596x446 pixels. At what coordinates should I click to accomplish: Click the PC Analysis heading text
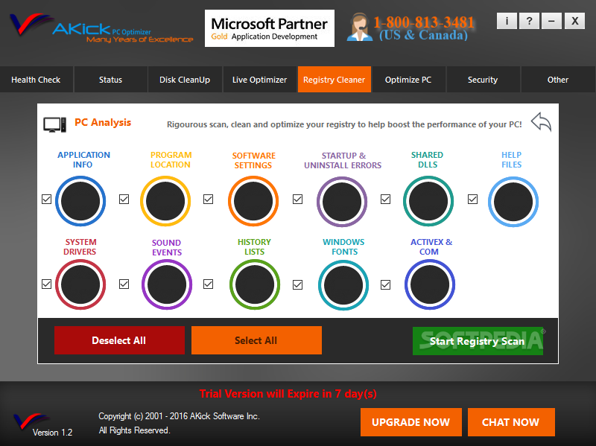[x=103, y=122]
